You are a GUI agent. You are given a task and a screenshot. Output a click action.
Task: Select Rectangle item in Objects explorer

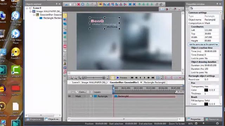coord(51,18)
